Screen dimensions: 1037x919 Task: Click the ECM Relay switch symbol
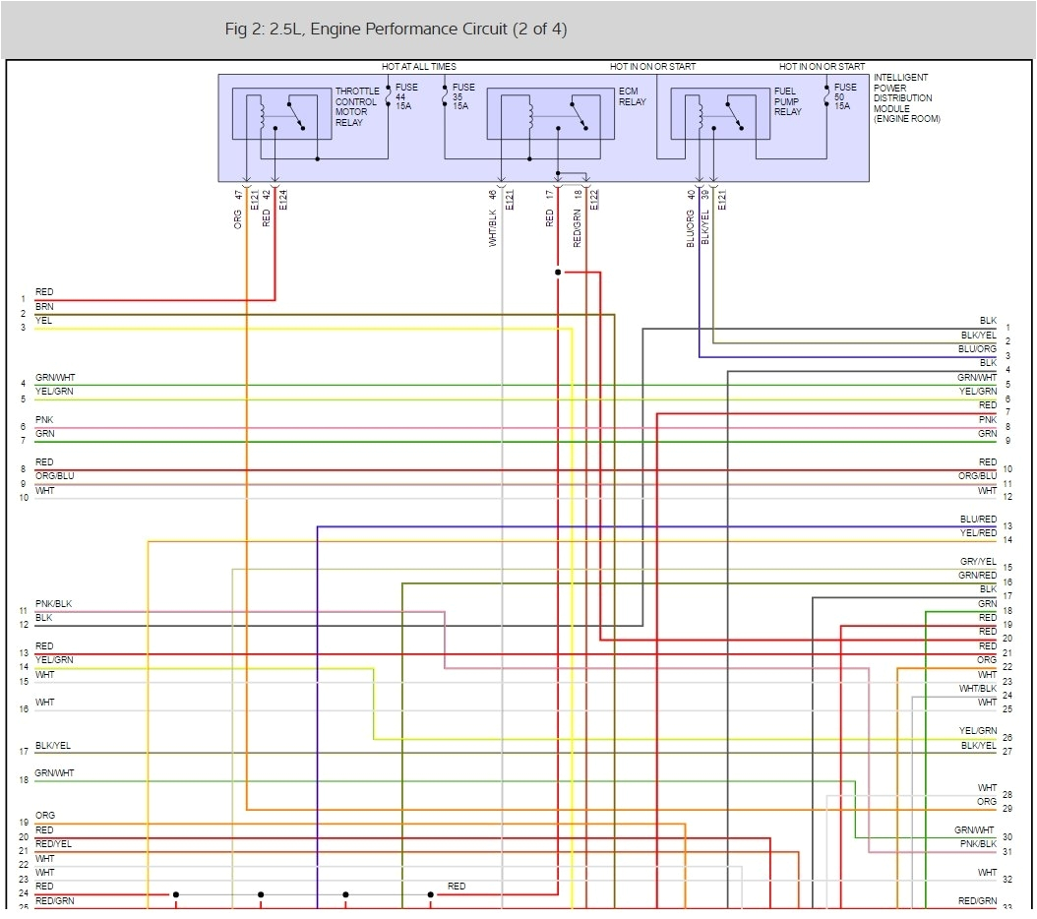[x=574, y=114]
